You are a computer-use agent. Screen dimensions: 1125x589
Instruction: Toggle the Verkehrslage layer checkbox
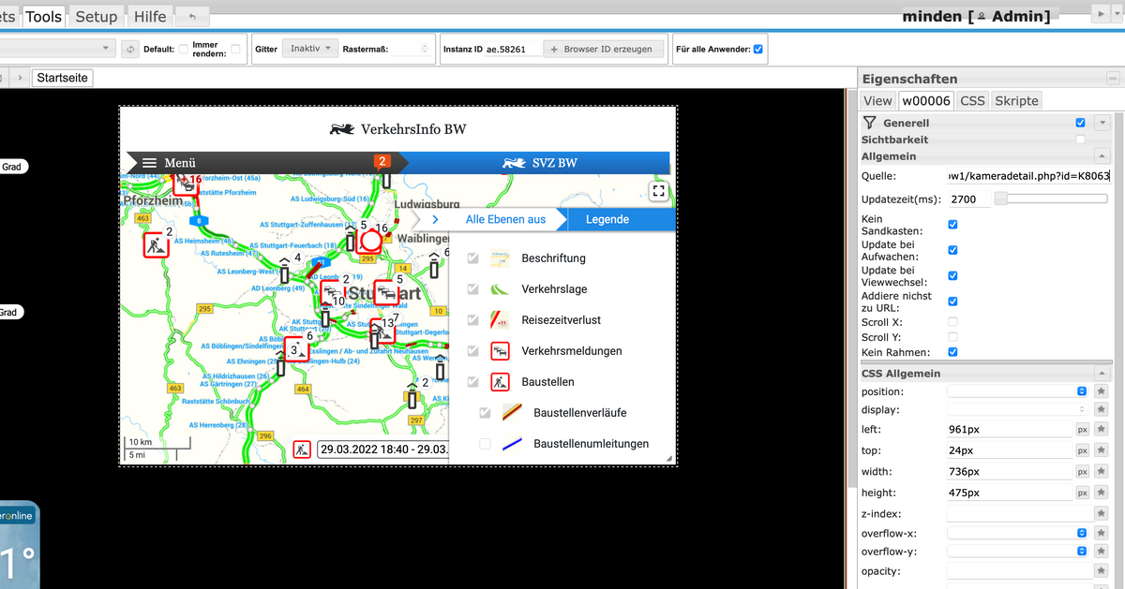point(473,289)
